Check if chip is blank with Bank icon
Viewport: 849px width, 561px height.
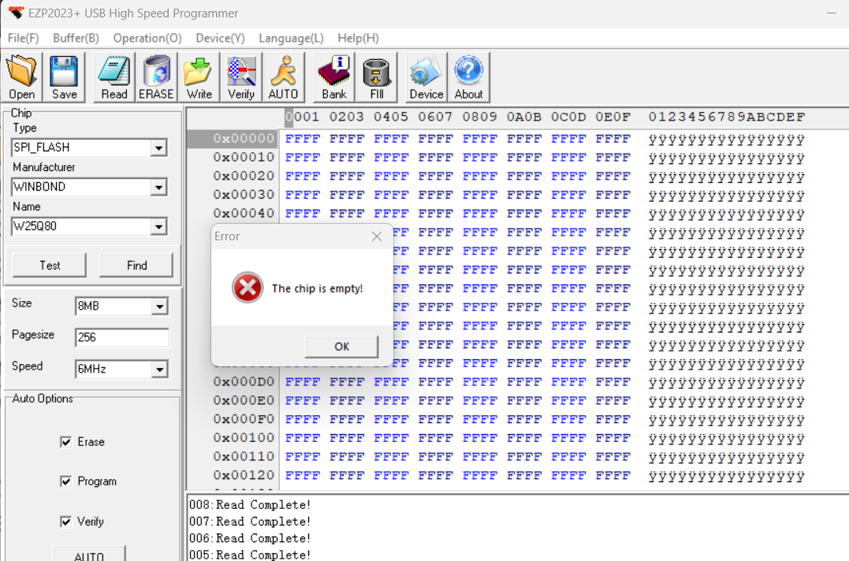[334, 77]
